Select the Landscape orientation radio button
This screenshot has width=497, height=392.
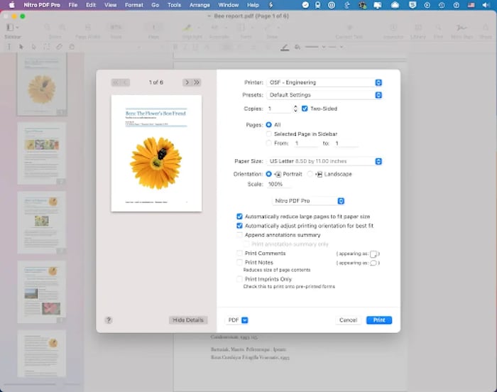pos(310,174)
